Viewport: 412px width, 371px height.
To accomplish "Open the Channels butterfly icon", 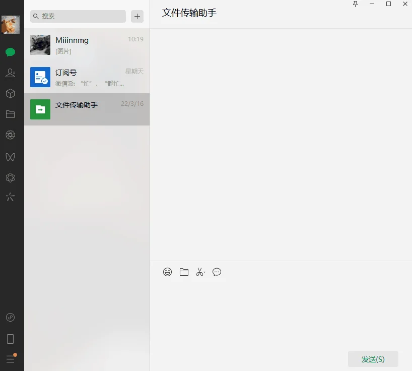I will click(x=10, y=157).
